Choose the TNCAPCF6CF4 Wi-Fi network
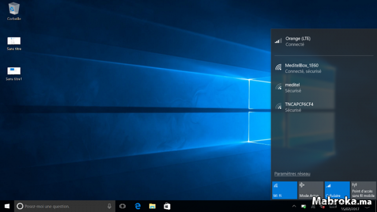 (324, 107)
